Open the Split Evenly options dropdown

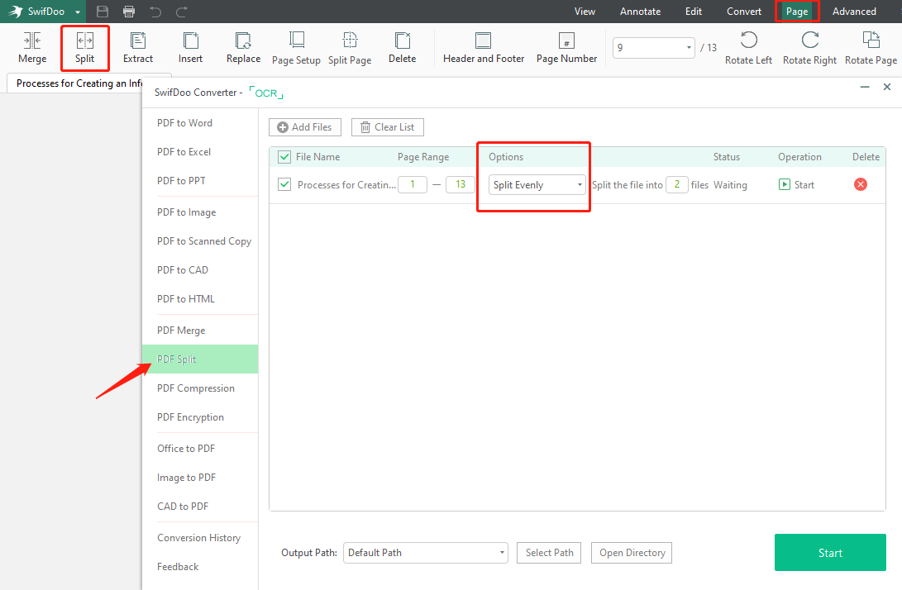537,184
